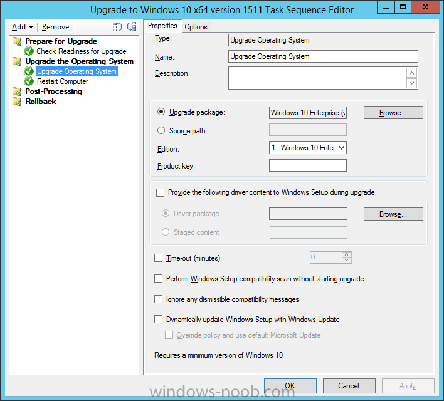Click the move step down toolbar icon
Screen dimensions: 444x401
coord(132,27)
